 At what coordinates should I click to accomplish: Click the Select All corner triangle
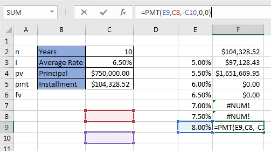7,30
